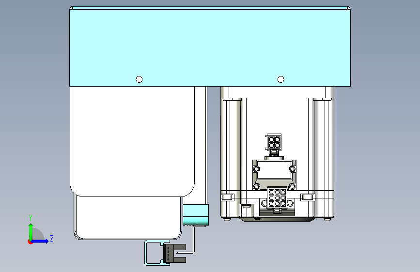Select the nine-pin connector block
Viewport: 420px width, 272px height.
point(277,198)
